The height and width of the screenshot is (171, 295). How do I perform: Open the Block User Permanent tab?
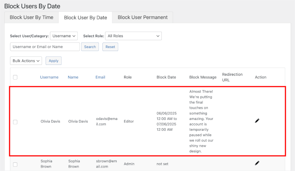tap(143, 17)
